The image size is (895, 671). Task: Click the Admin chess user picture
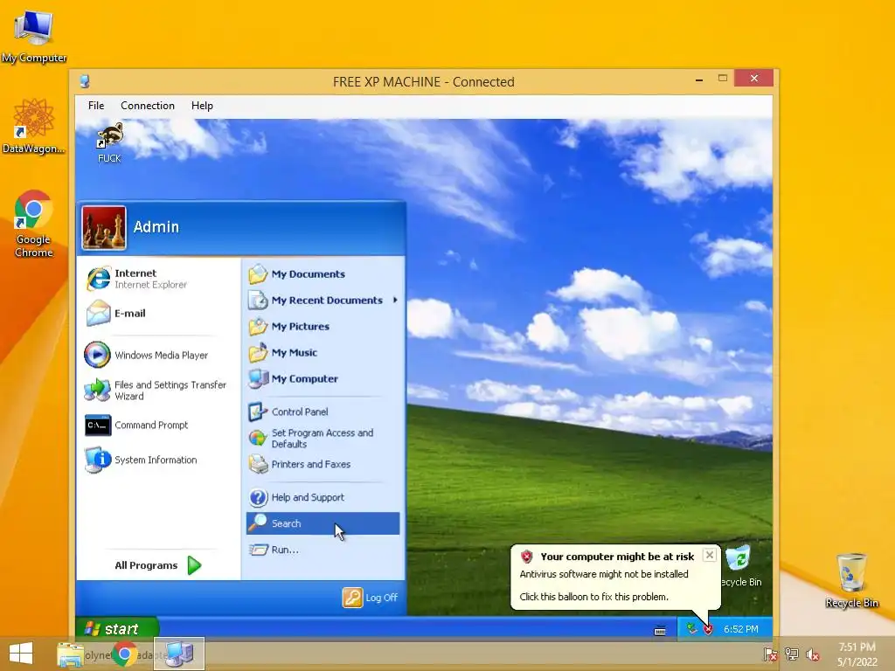click(104, 228)
